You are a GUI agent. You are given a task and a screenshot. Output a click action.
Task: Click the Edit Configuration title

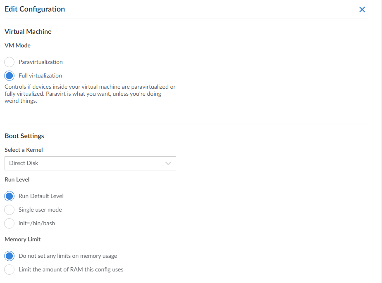tap(35, 9)
